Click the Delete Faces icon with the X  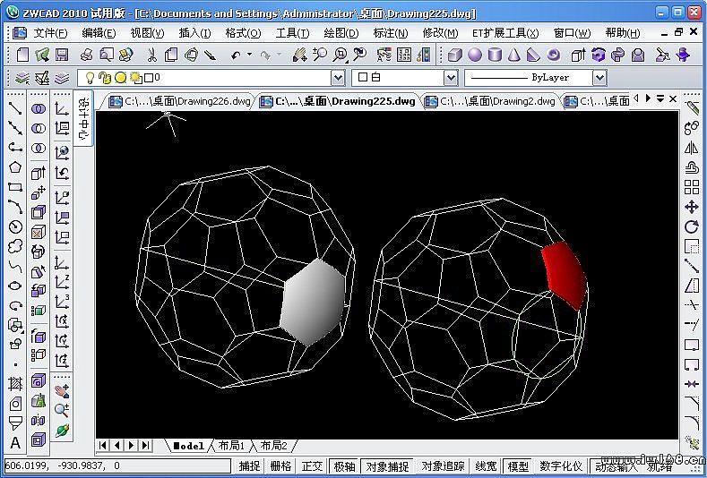(39, 233)
